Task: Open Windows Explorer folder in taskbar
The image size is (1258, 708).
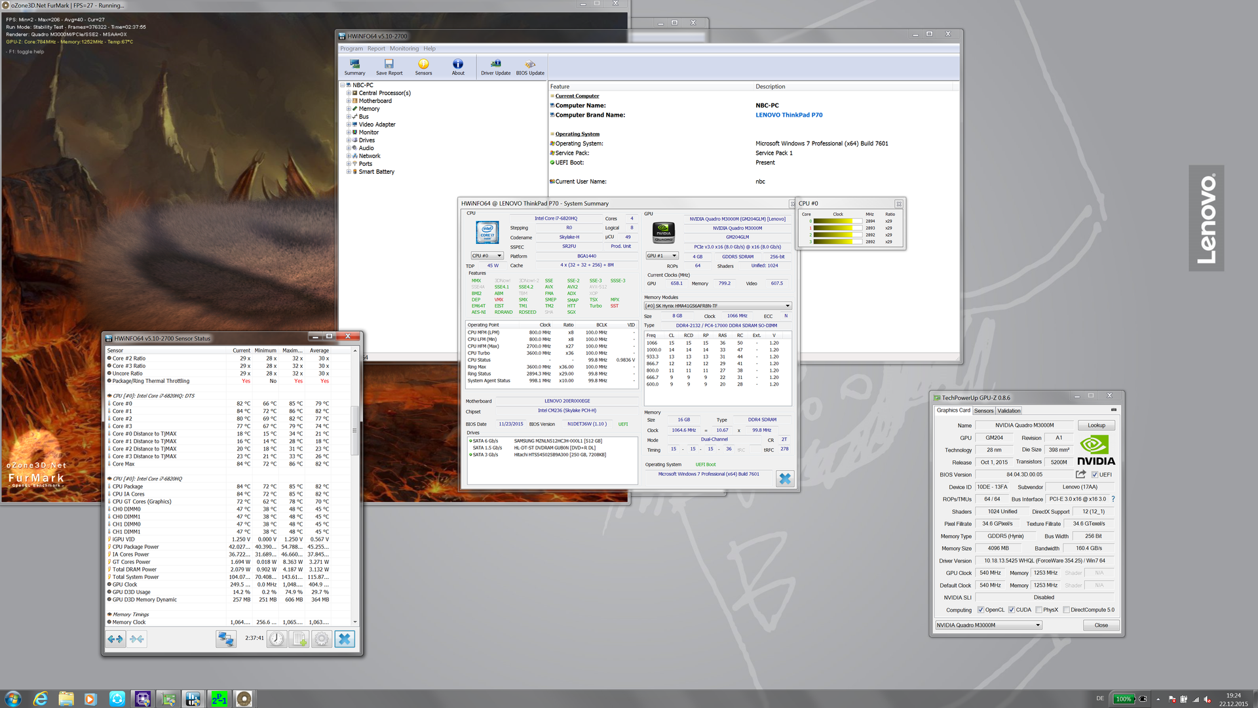Action: click(x=66, y=699)
